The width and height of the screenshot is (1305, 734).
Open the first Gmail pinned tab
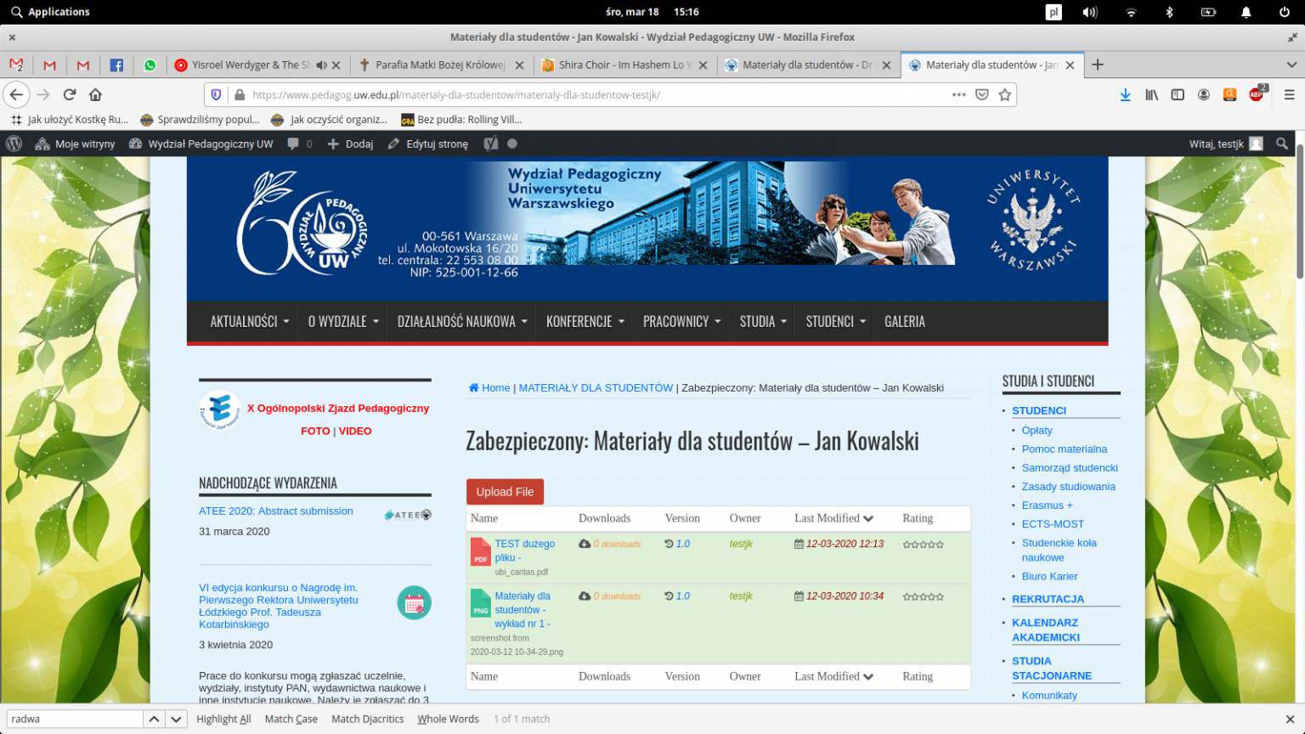coord(16,65)
